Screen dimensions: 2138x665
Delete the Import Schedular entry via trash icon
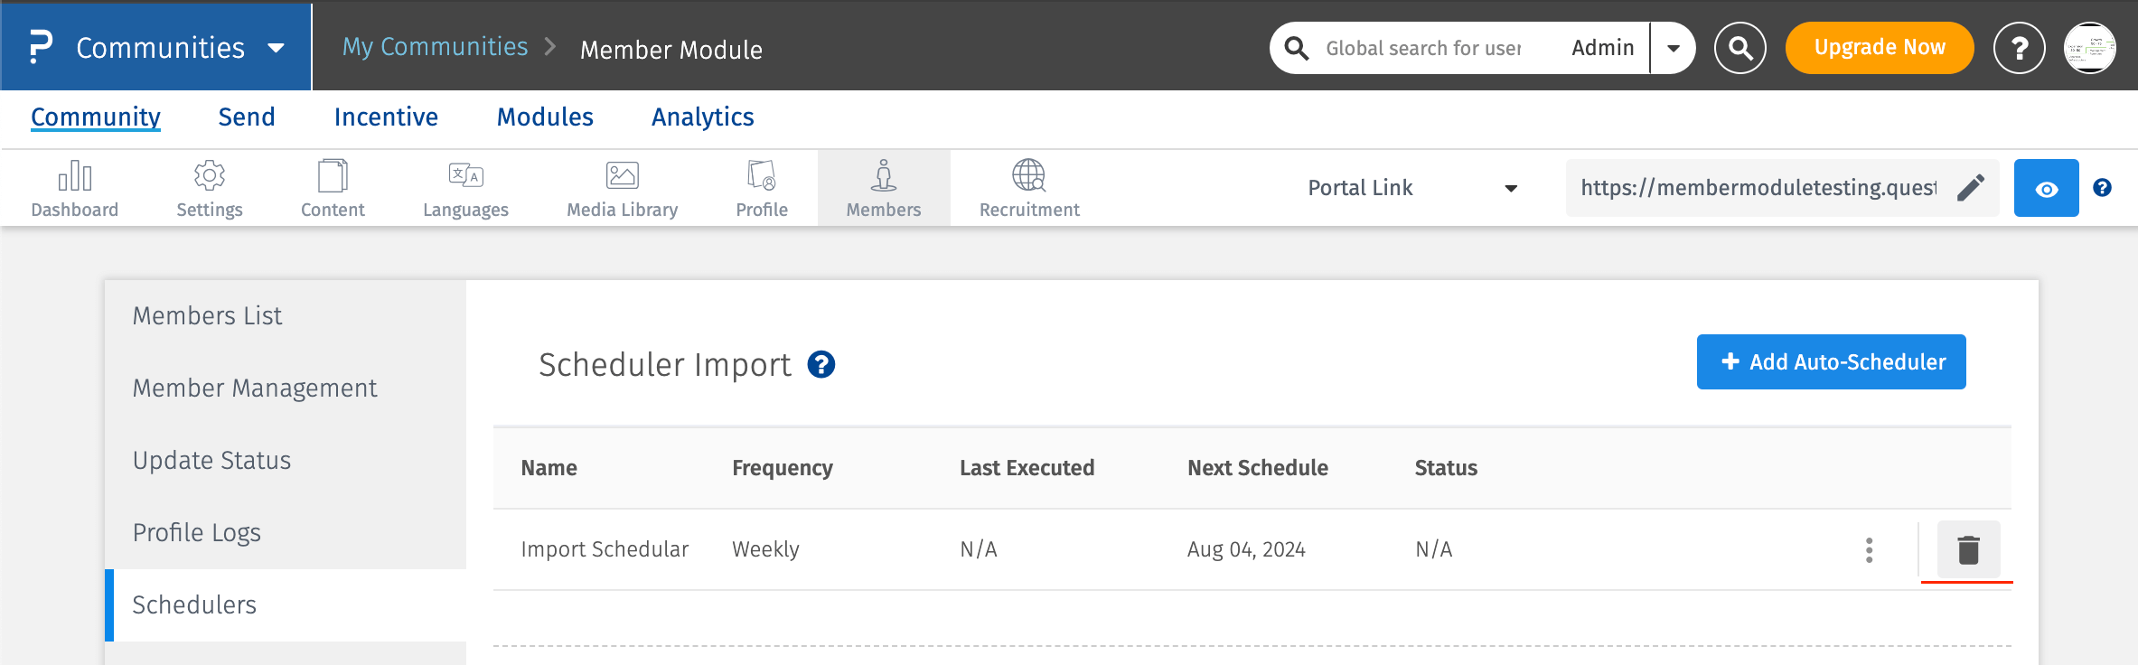click(x=1968, y=549)
